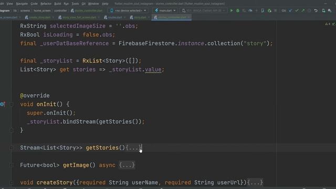The width and height of the screenshot is (336, 189).
Task: Open the Navigate menu
Action: (22, 4)
